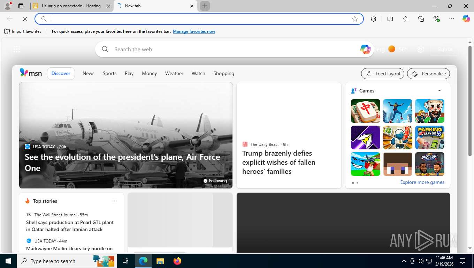
Task: Select the Discover tab
Action: pos(61,73)
